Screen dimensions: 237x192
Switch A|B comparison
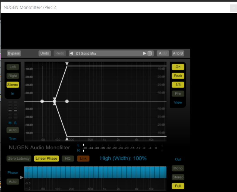tap(163, 53)
